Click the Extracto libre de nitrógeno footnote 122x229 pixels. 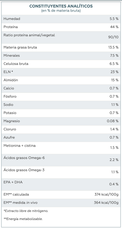click(x=26, y=211)
